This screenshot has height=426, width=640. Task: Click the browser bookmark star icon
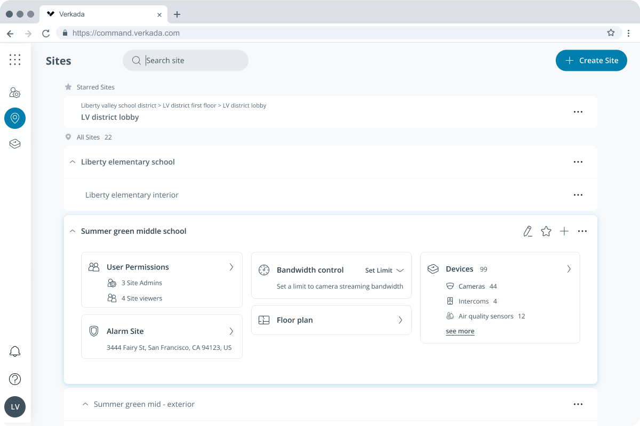pos(611,32)
